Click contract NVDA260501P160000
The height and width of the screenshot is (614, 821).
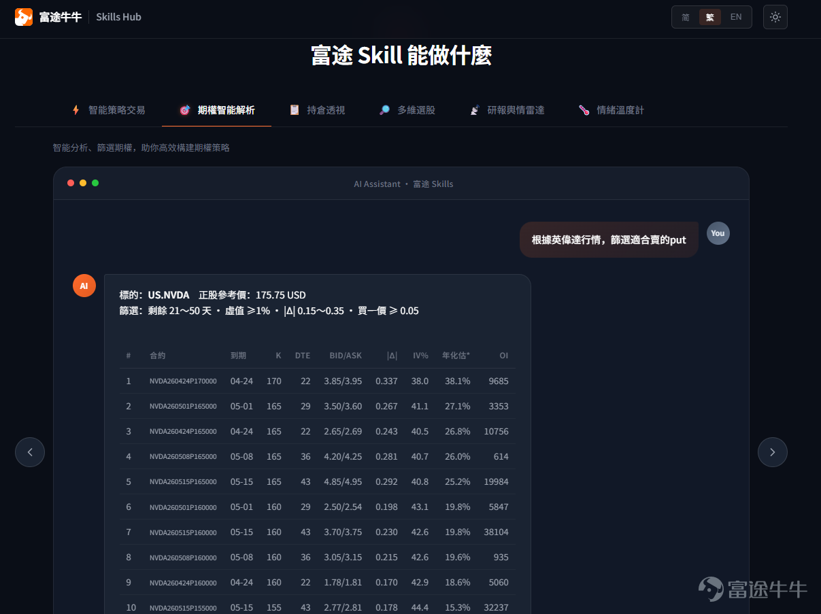(183, 507)
